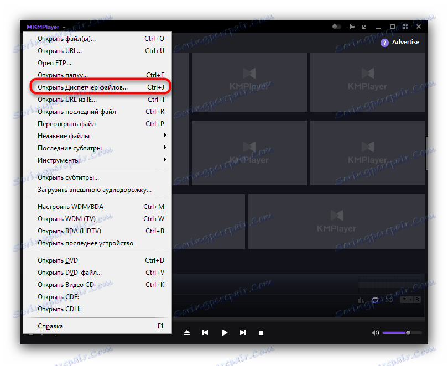Click the Advertise button
Screen dimensions: 448x366
[x=400, y=42]
